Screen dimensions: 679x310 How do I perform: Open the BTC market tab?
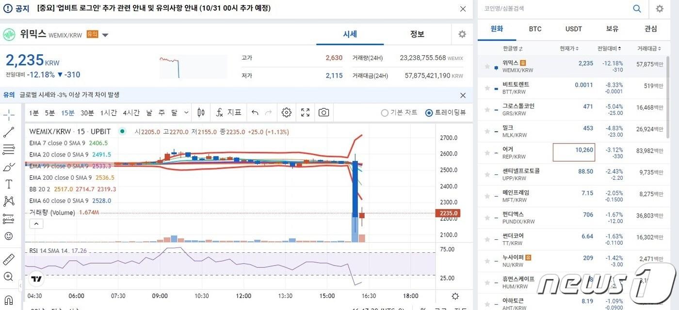point(535,29)
